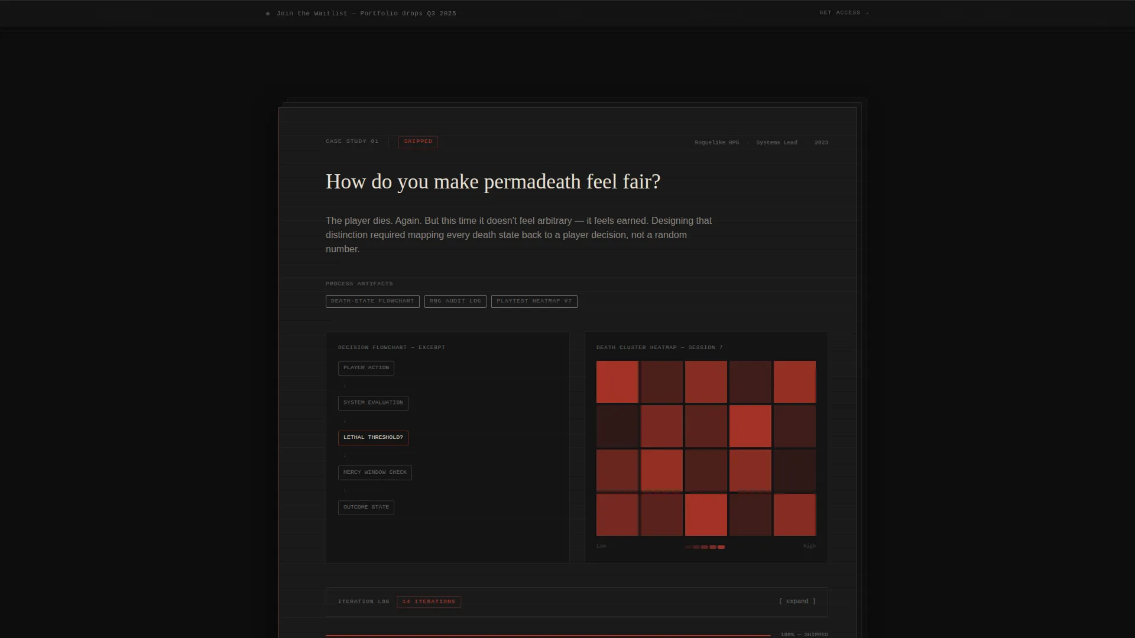Select the OUTCOME STATE flowchart node
This screenshot has width=1135, height=638.
click(x=366, y=507)
